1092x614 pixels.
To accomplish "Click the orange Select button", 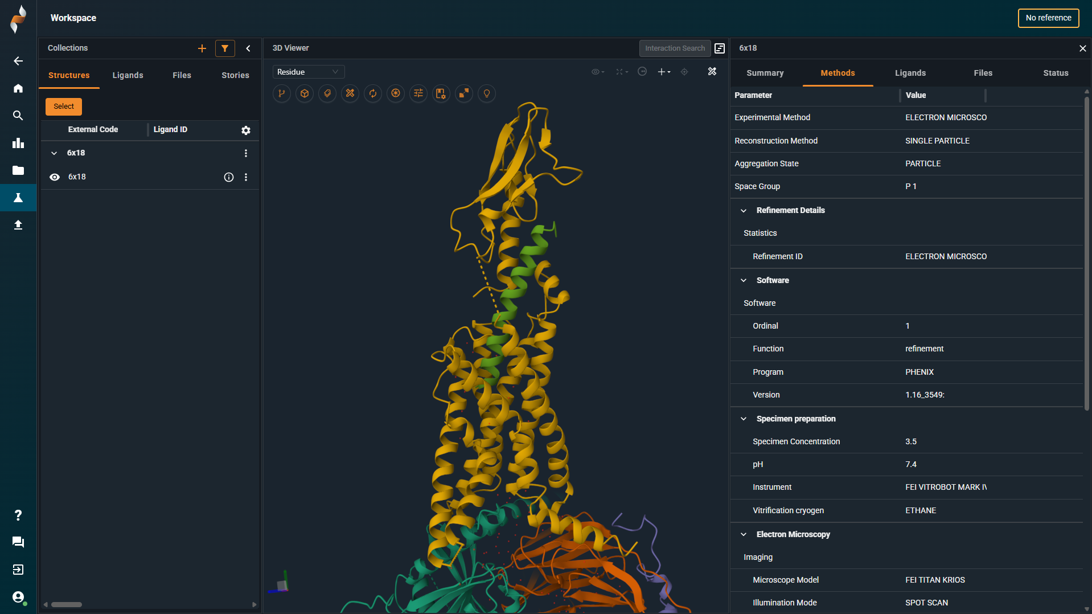I will pyautogui.click(x=64, y=107).
